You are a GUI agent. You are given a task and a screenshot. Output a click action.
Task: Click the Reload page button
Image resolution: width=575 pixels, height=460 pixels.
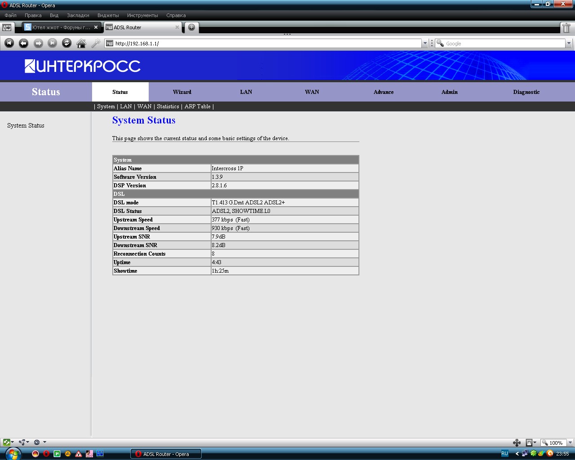click(66, 43)
